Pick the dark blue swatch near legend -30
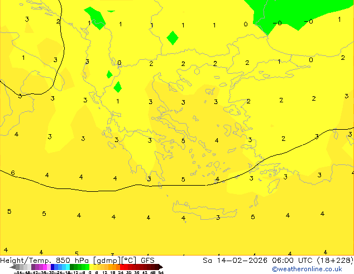 52,267
